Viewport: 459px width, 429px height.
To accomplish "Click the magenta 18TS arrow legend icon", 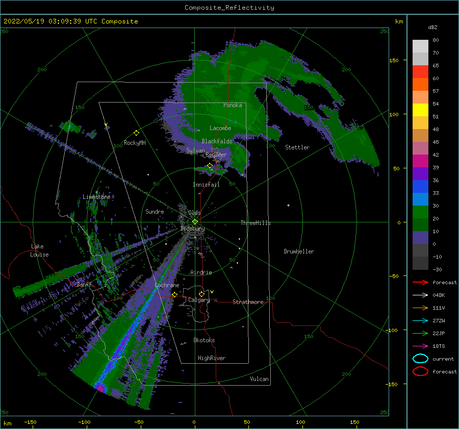I will 420,346.
